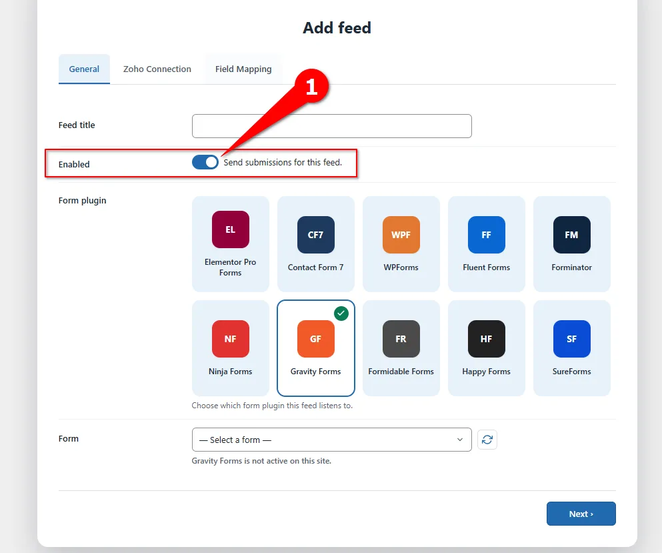Click the 'Gravity Forms is not active' notice
The height and width of the screenshot is (553, 662).
[x=261, y=461]
